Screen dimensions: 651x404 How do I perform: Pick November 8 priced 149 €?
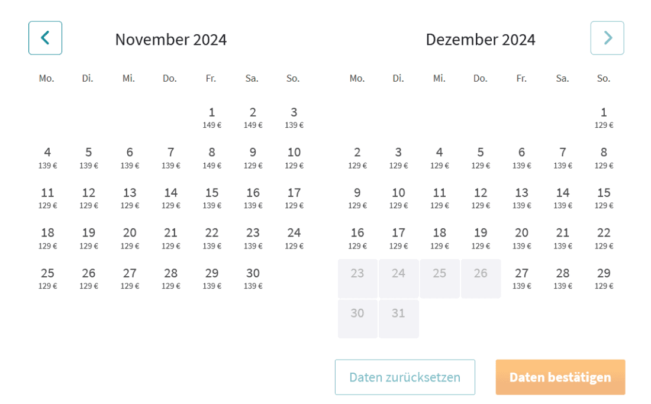(x=212, y=157)
